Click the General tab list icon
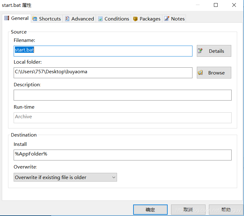244x216 pixels. [x=7, y=18]
